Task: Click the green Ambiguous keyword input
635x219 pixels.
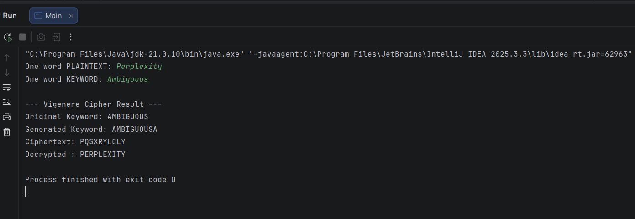Action: 128,79
